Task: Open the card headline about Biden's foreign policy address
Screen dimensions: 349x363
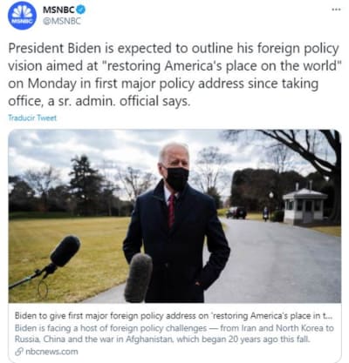Action: 174,315
